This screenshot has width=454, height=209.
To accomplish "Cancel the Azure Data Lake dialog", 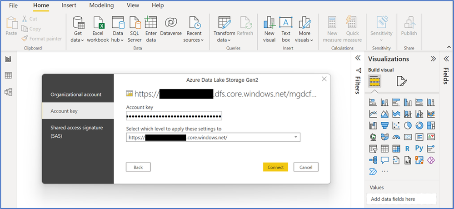I will tap(306, 167).
